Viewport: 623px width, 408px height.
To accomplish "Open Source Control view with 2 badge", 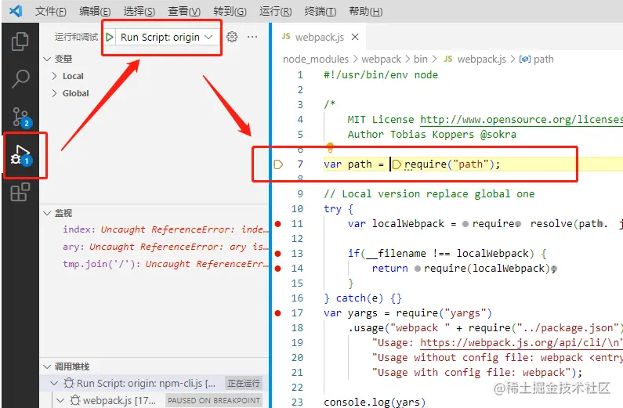I will click(20, 117).
